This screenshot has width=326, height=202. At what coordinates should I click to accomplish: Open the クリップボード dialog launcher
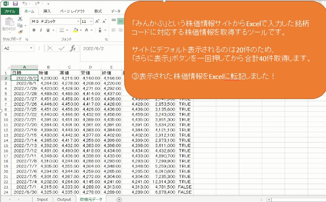click(27, 39)
